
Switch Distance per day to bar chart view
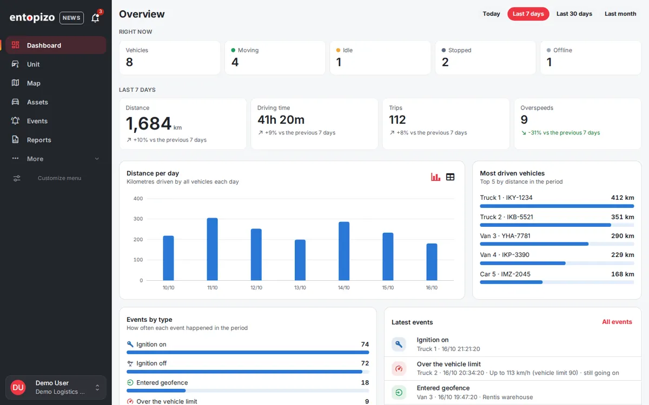[435, 177]
